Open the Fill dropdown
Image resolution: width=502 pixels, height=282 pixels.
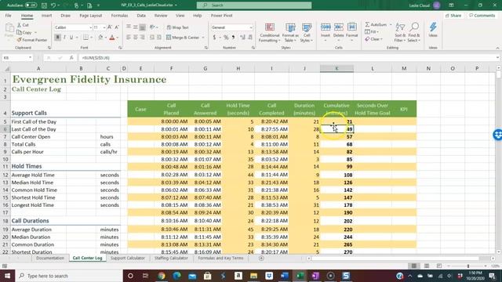[372, 32]
